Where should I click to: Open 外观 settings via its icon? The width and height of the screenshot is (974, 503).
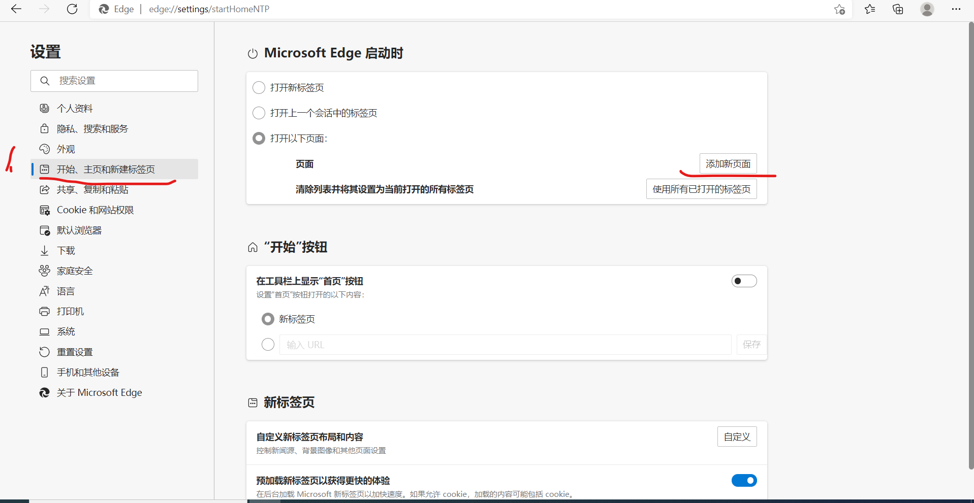(44, 149)
